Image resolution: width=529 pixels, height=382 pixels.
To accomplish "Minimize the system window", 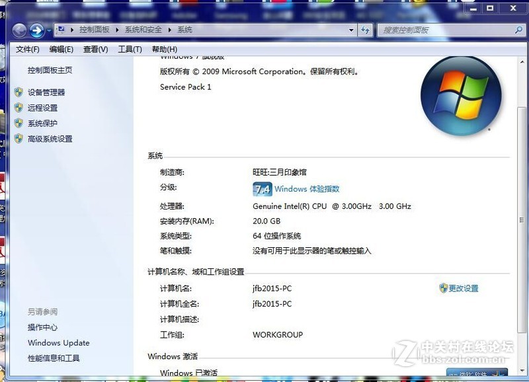I will 473,8.
